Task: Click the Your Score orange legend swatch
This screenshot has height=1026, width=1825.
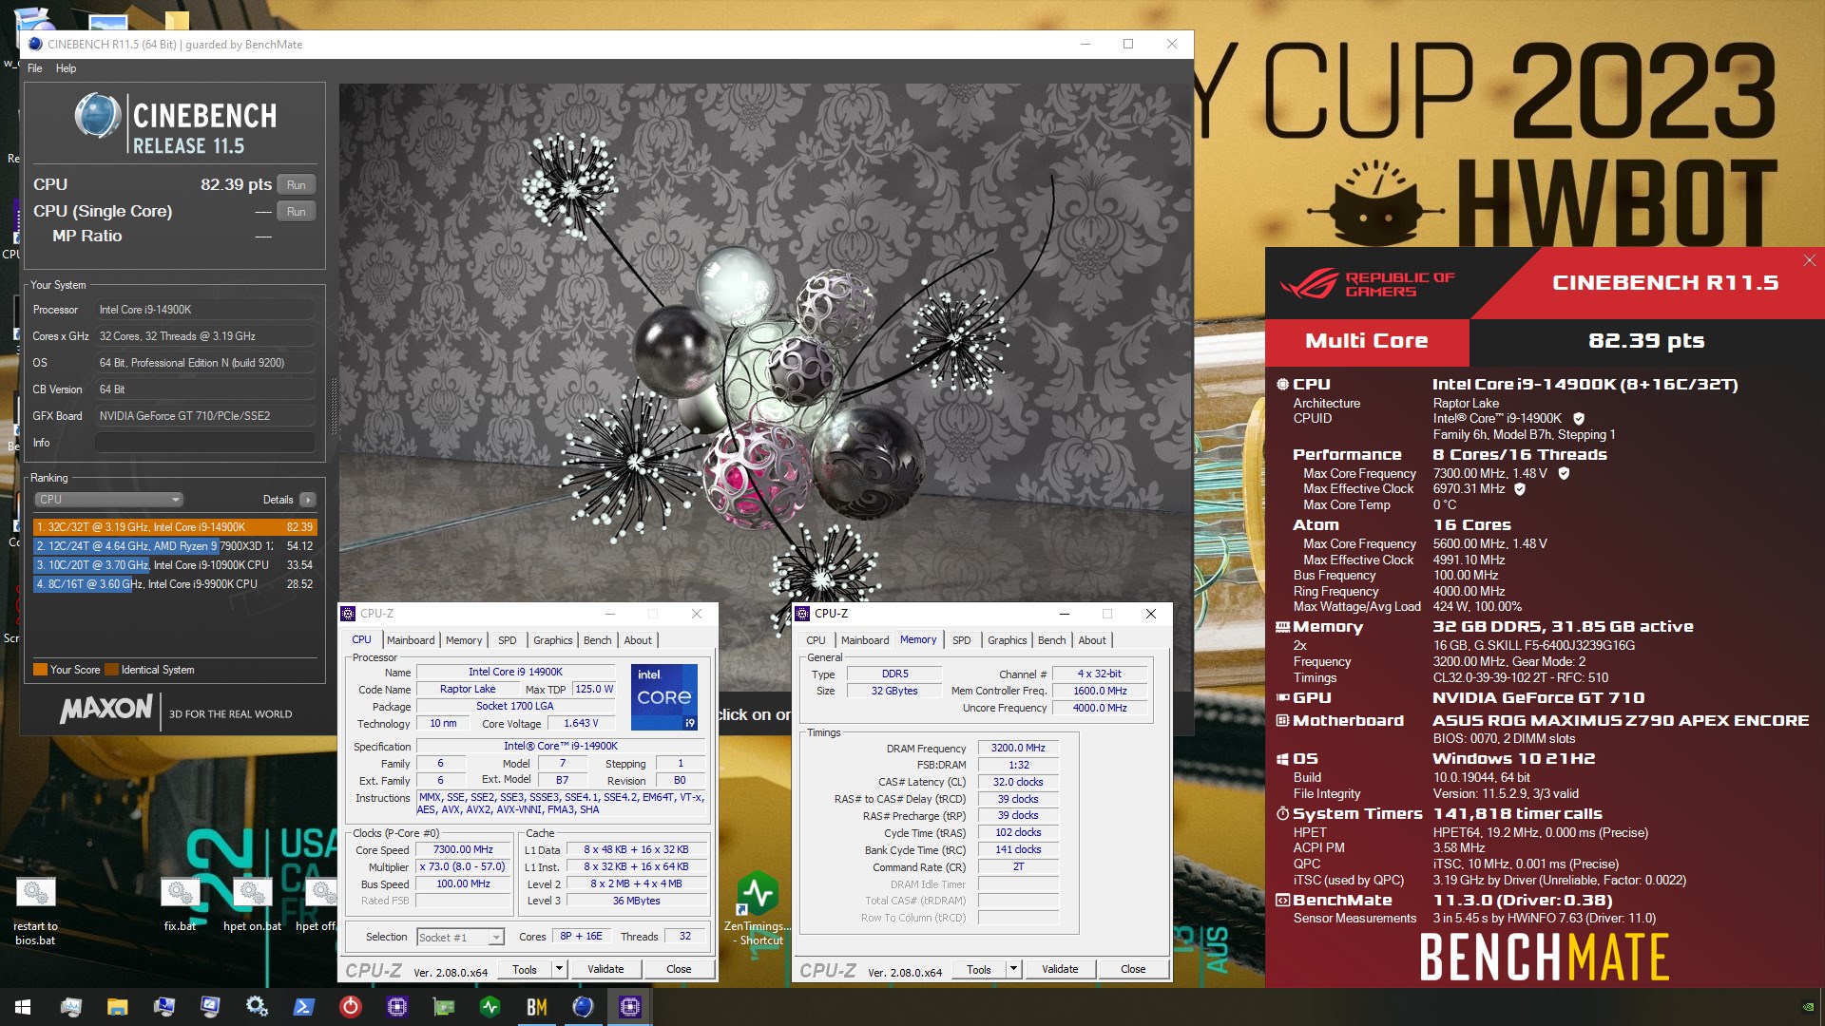Action: pos(40,670)
